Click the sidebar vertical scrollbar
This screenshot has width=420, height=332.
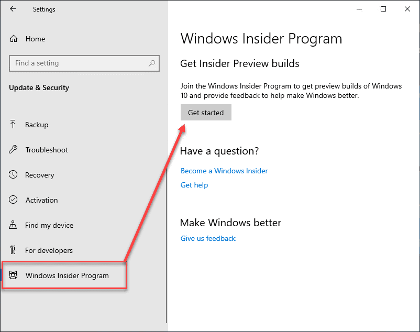pos(167,245)
